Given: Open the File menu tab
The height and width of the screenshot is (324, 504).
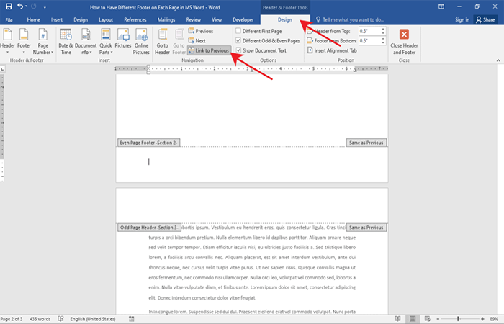Looking at the screenshot, I should point(9,19).
